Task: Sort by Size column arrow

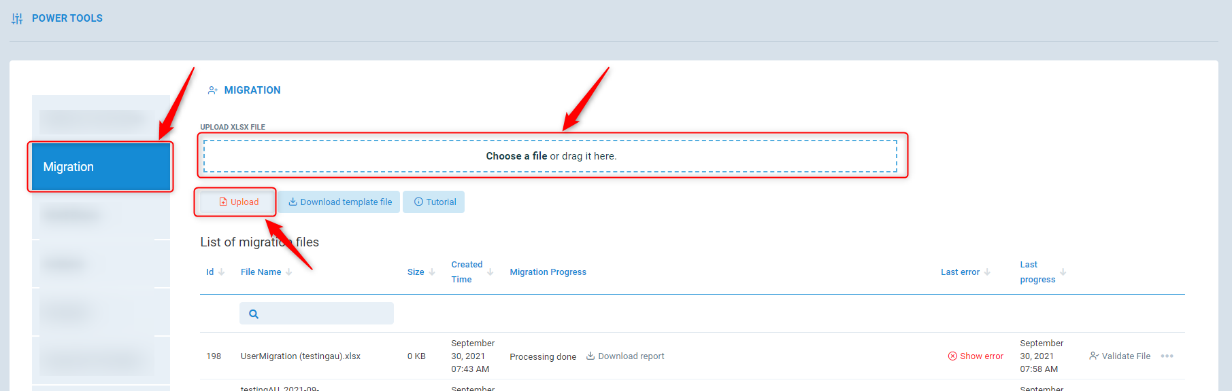Action: click(x=431, y=272)
